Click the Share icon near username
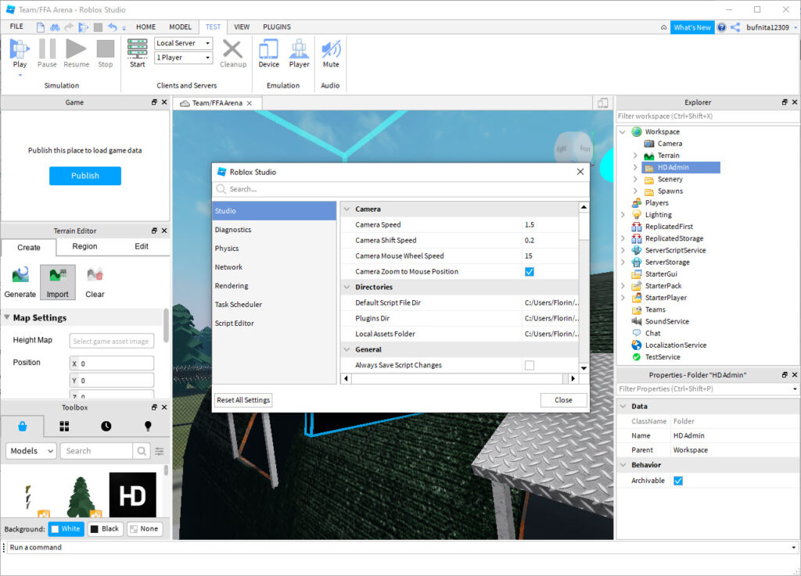 735,27
